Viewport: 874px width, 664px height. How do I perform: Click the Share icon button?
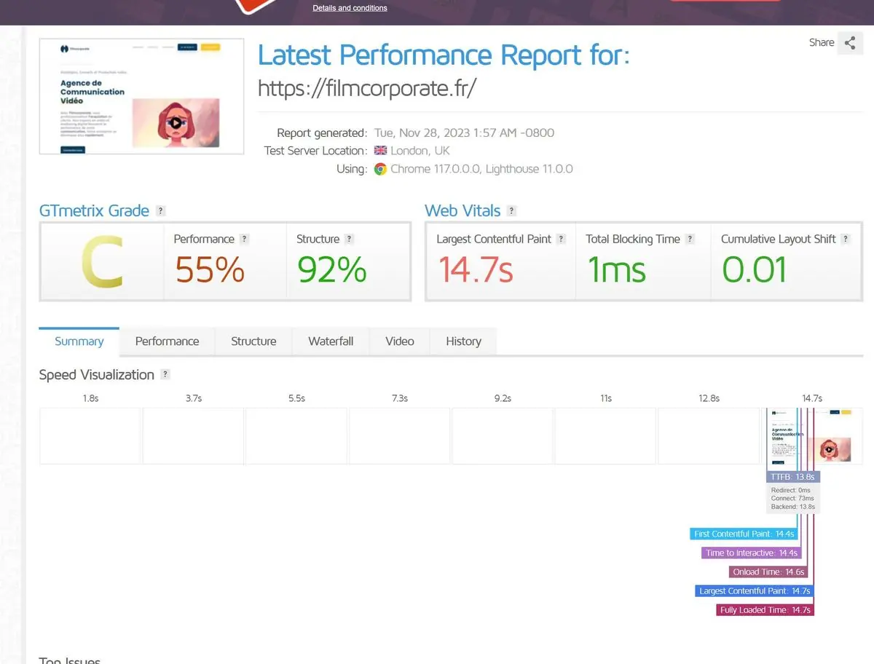(x=850, y=43)
